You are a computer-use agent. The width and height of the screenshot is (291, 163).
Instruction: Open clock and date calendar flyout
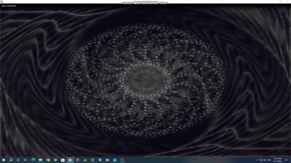[x=277, y=160]
